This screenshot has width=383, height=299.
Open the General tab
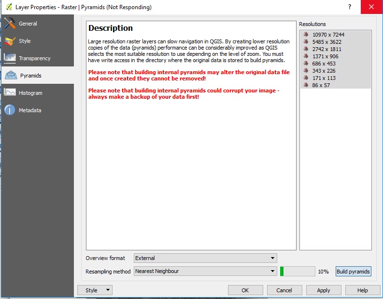[x=38, y=24]
